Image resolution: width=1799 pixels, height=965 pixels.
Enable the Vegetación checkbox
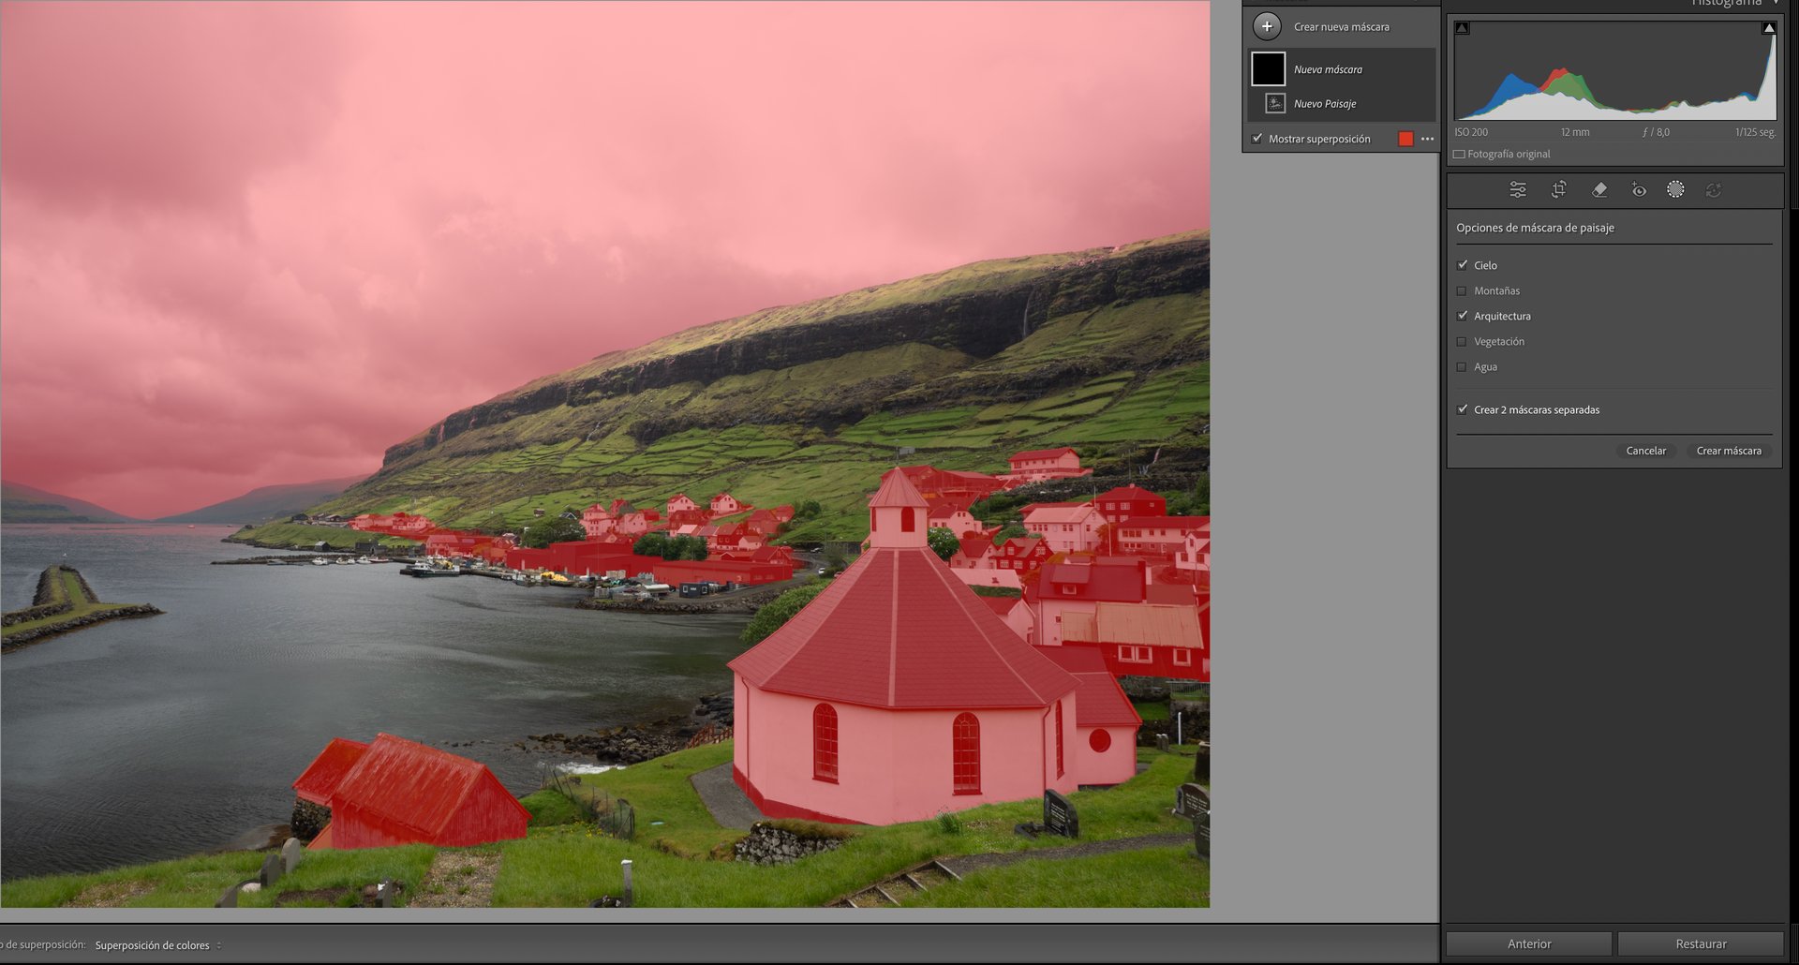1463,341
